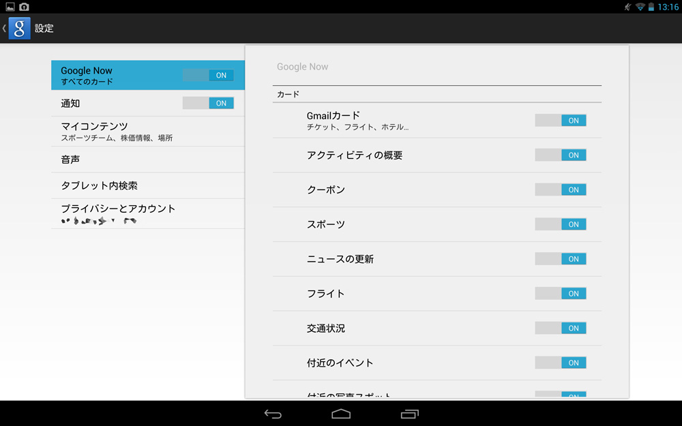Screen dimensions: 682x426
Task: Open 音声 settings
Action: pyautogui.click(x=148, y=159)
